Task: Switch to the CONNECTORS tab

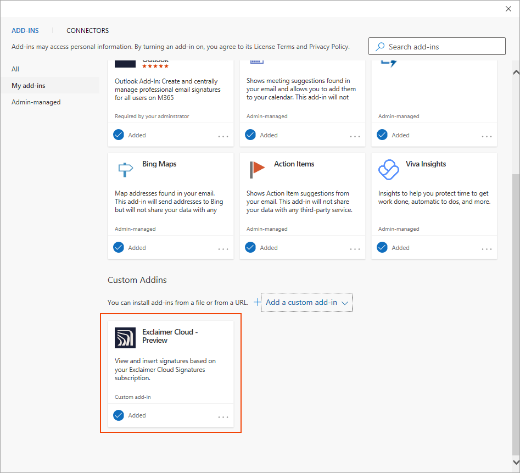Action: 88,31
